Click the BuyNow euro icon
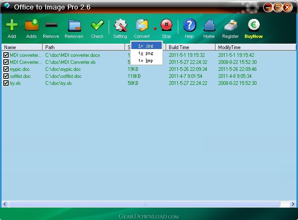 (254, 25)
